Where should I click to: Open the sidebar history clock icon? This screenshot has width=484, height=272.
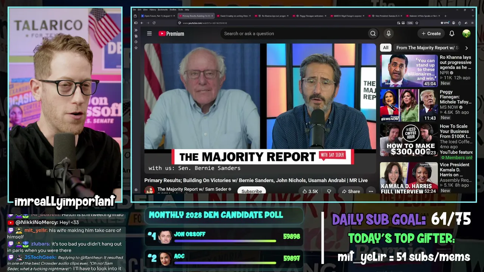point(136,42)
